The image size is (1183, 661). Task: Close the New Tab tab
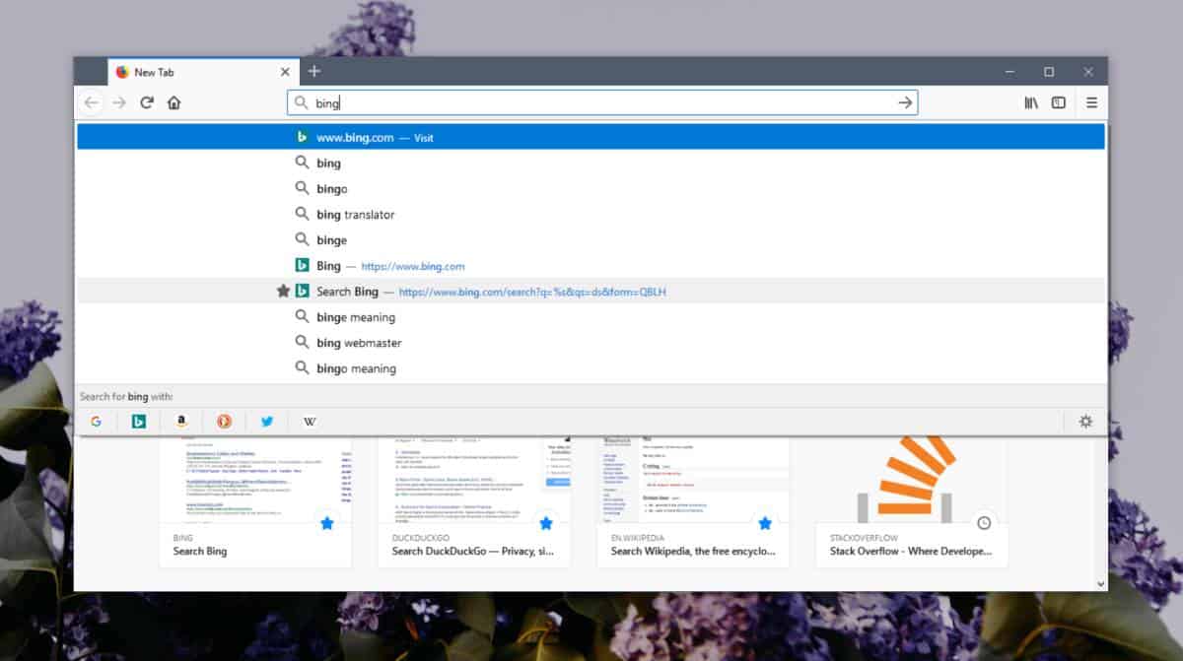pos(285,72)
